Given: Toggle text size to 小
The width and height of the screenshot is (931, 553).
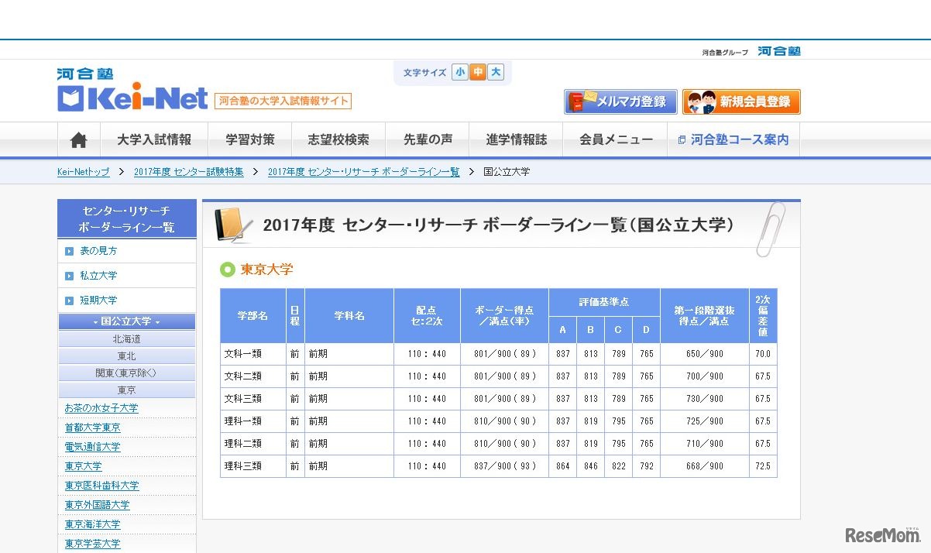Looking at the screenshot, I should [460, 71].
